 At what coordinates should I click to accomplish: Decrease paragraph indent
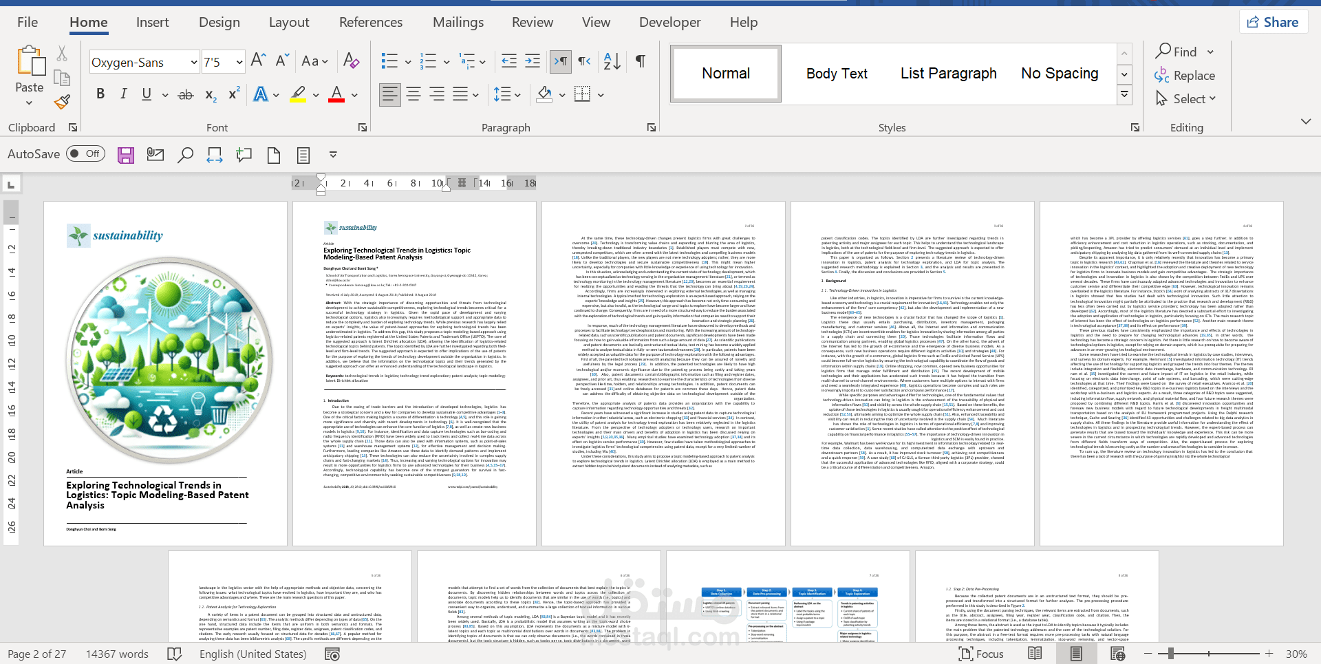(509, 61)
